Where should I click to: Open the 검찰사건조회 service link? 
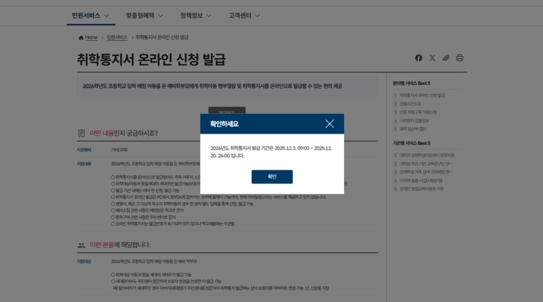coord(410,104)
